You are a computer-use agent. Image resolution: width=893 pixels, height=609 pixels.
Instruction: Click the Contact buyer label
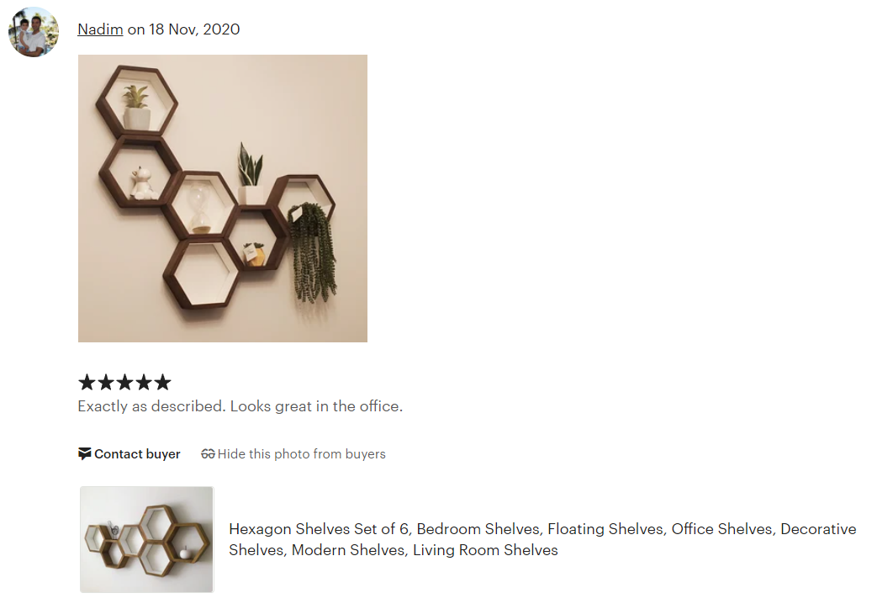click(137, 453)
